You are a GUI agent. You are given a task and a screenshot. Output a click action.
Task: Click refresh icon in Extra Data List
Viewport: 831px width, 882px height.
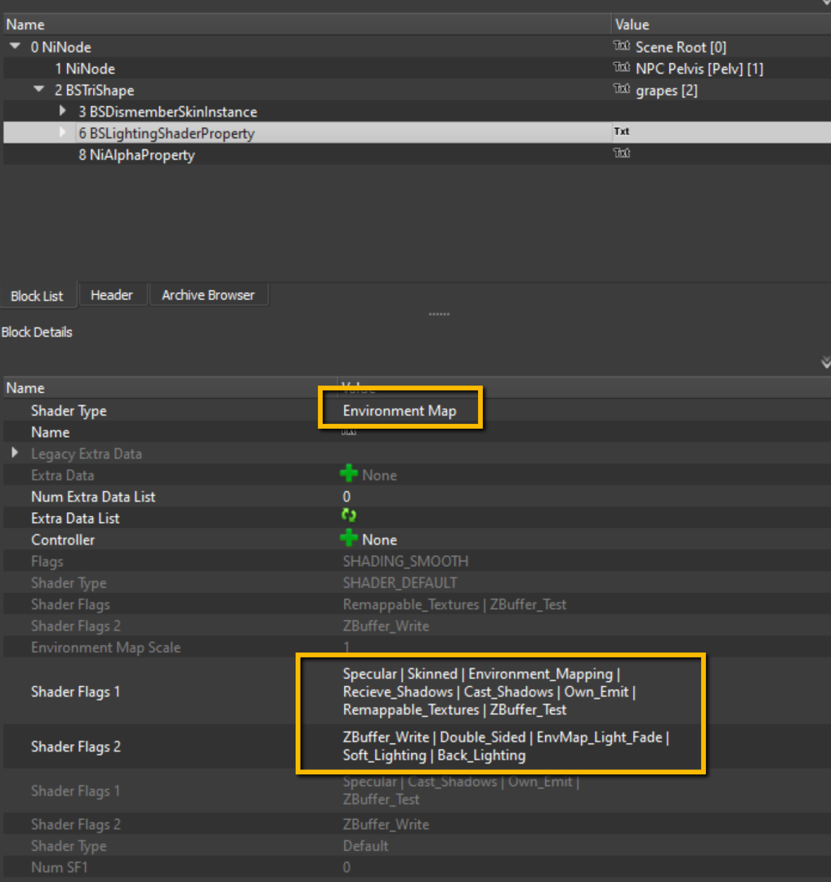tap(349, 515)
